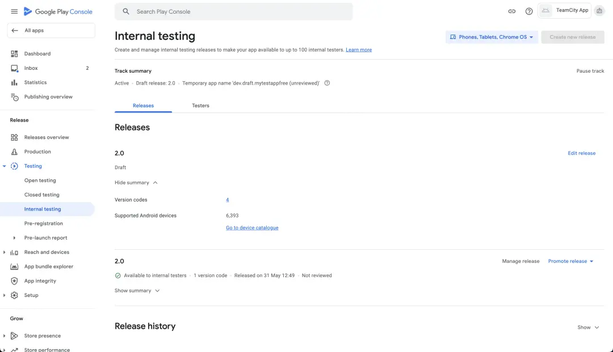This screenshot has height=352, width=613.
Task: Switch to the Testers tab
Action: point(200,106)
